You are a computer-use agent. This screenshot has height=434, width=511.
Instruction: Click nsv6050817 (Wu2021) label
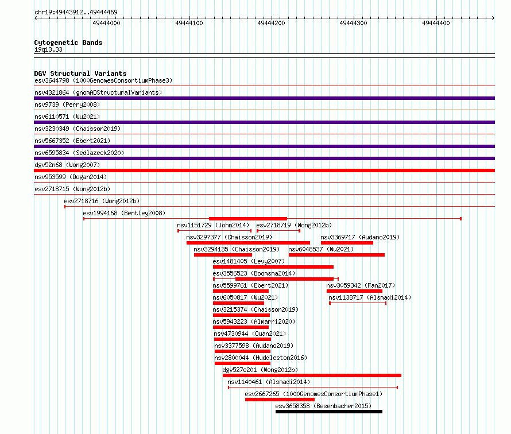[245, 297]
